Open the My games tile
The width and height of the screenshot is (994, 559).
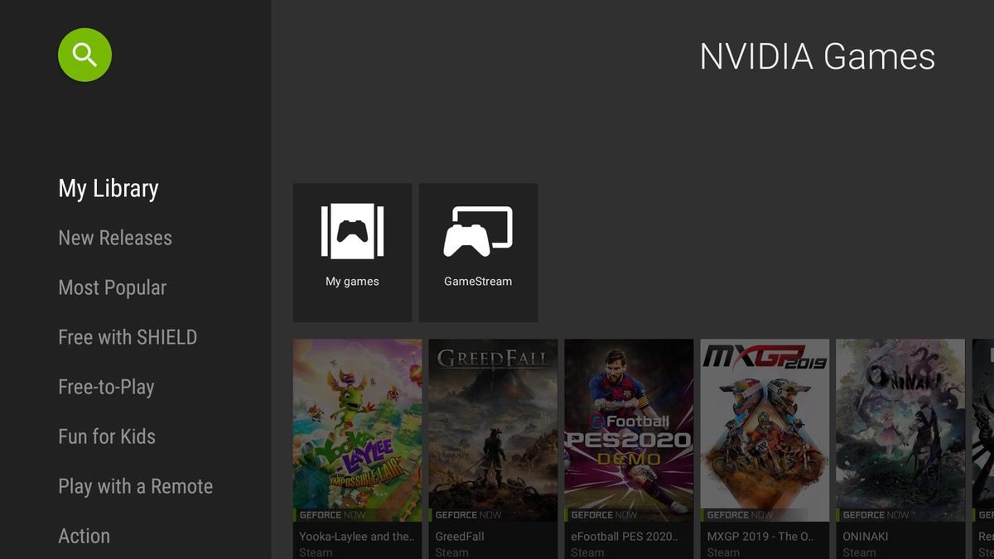coord(352,253)
